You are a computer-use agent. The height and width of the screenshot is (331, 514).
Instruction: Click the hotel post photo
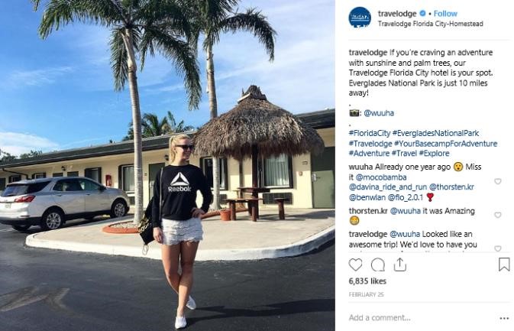[167, 165]
